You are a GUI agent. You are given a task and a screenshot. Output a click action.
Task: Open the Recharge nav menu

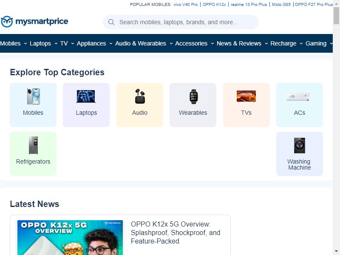pos(283,43)
